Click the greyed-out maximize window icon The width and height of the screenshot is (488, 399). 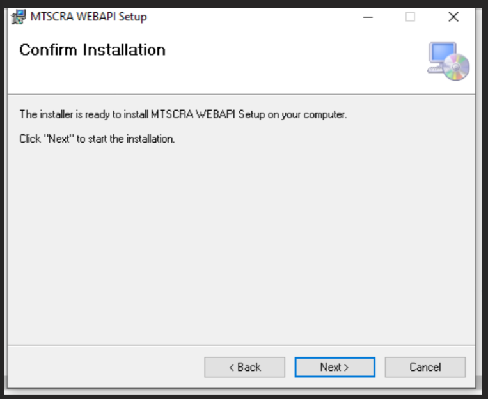point(410,17)
